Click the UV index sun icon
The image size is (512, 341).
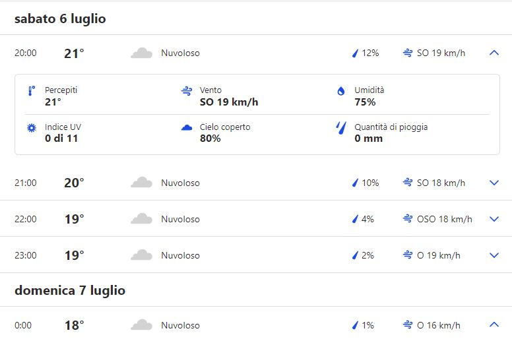[x=31, y=127]
